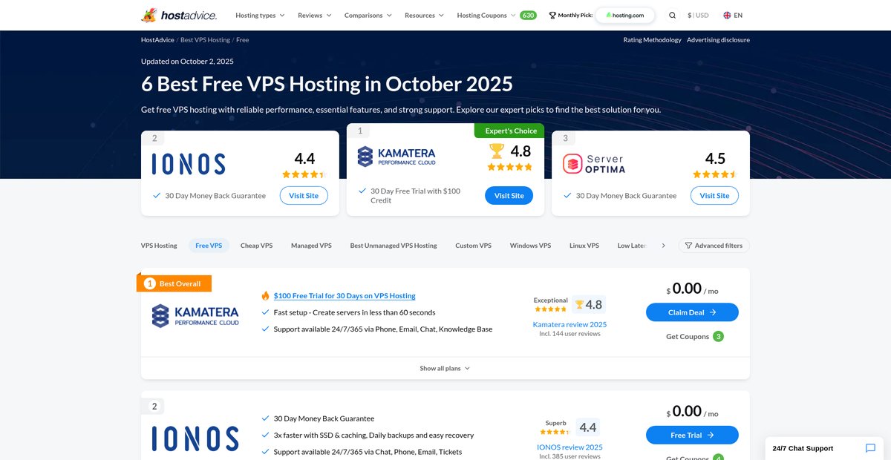Click the Kamatera logo in Best Overall listing
The height and width of the screenshot is (460, 891).
pos(195,315)
